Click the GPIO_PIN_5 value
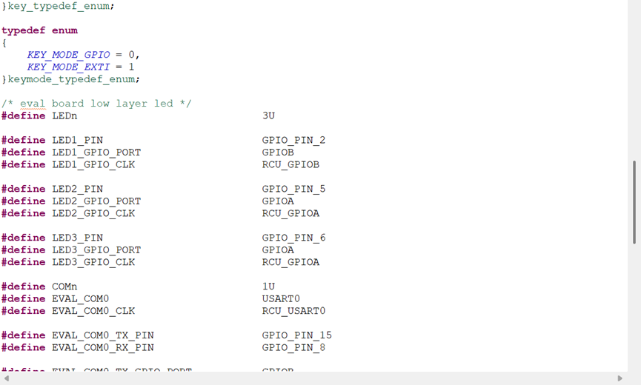 [293, 189]
